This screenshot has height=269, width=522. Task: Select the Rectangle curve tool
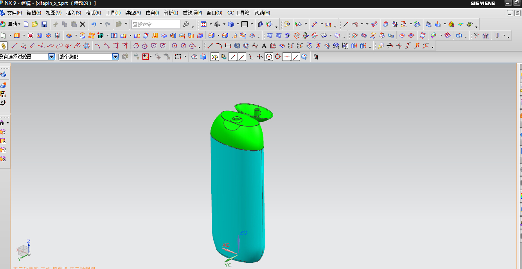tap(228, 46)
